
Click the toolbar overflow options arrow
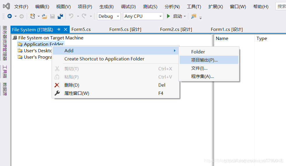(201, 18)
